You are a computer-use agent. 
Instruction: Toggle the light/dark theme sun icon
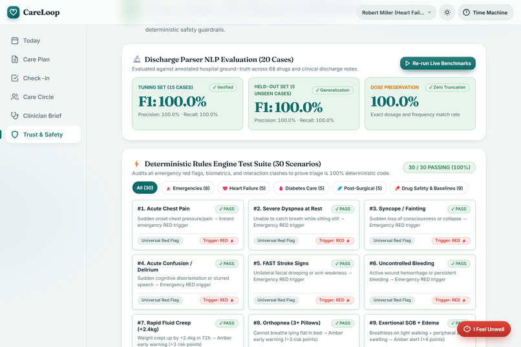pyautogui.click(x=447, y=12)
